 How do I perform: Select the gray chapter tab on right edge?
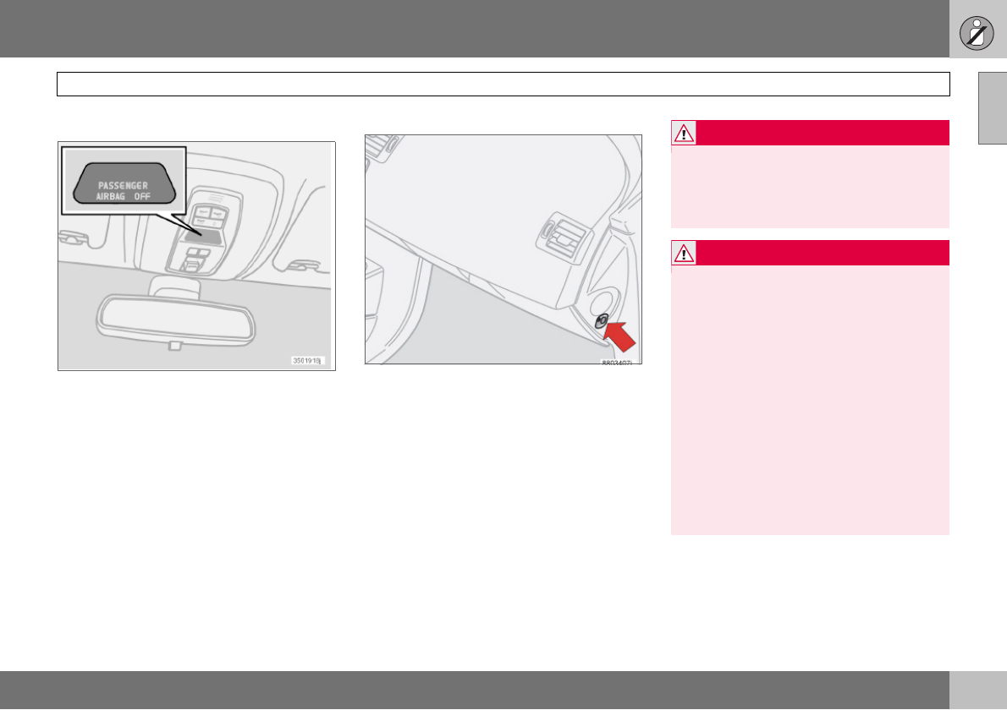coord(993,108)
